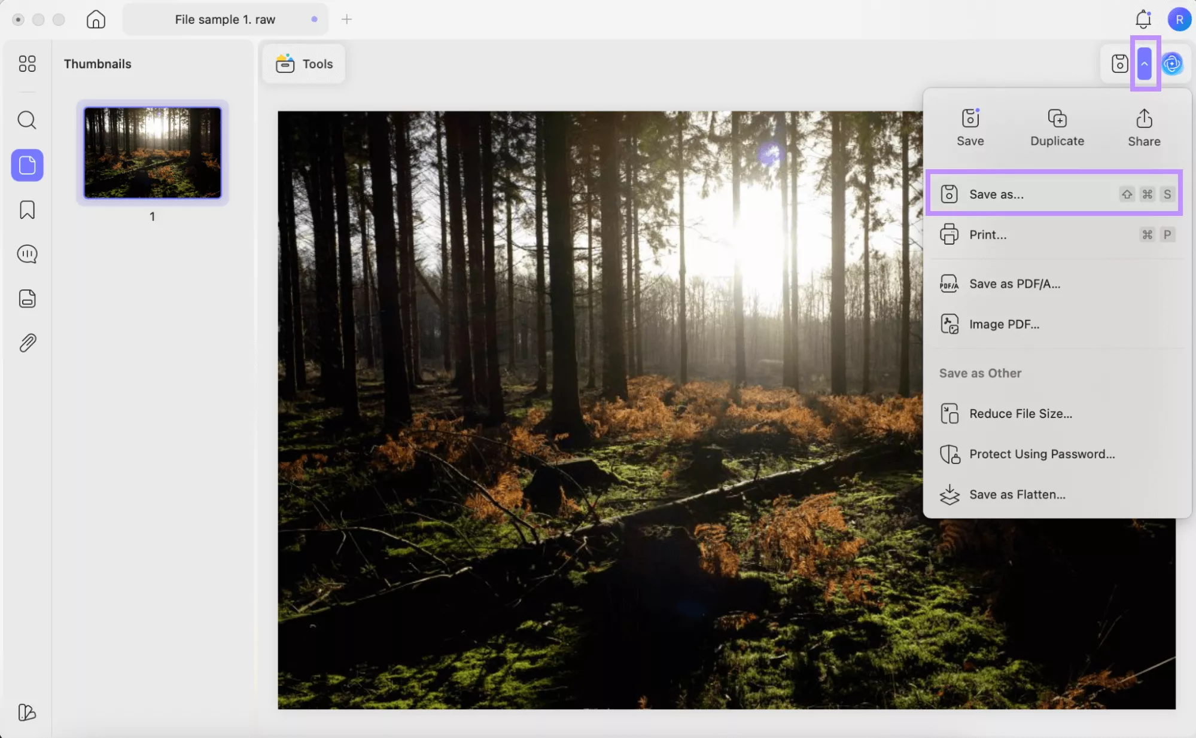
Task: Choose Print... menu entry
Action: [1057, 234]
